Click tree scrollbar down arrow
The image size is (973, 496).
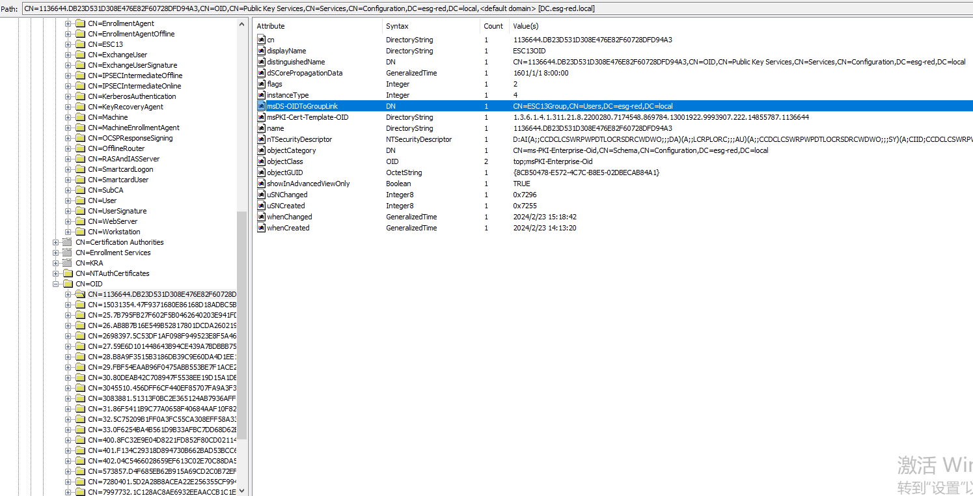(242, 491)
